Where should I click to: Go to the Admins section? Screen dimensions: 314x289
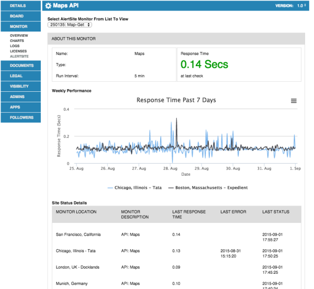tap(20, 97)
